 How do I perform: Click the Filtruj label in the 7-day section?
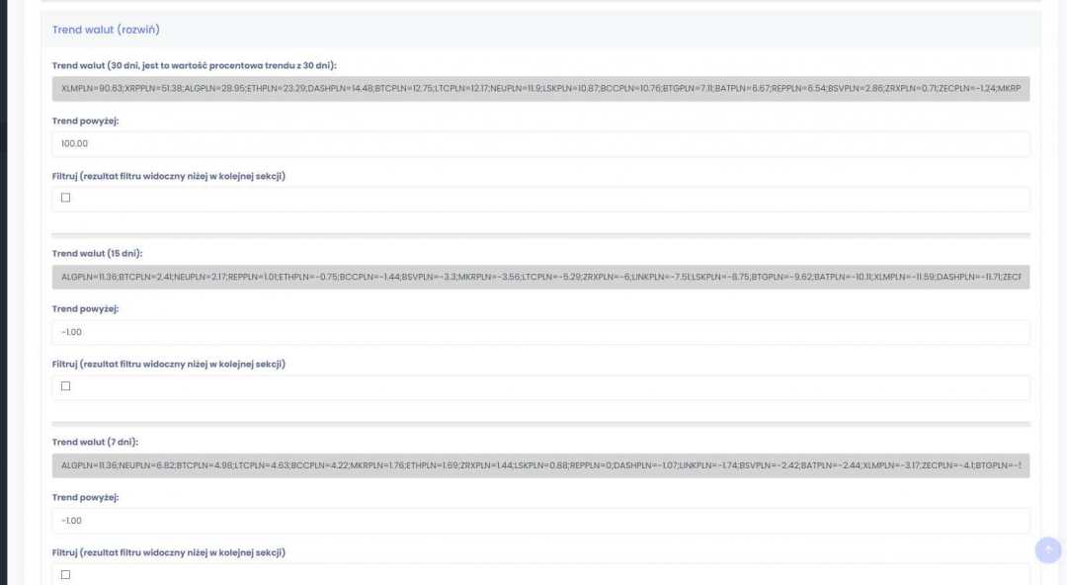pos(168,552)
